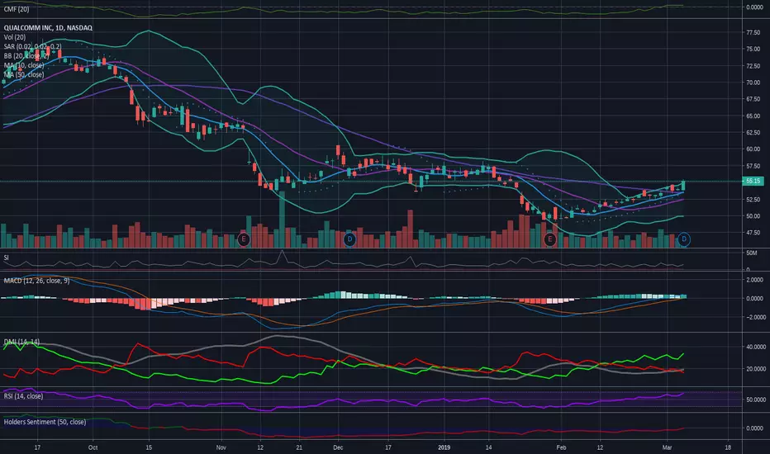The height and width of the screenshot is (454, 770).
Task: Select the MA (50, close) label
Action: point(24,74)
